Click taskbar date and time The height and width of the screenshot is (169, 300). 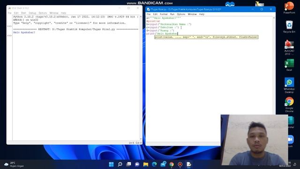point(285,164)
